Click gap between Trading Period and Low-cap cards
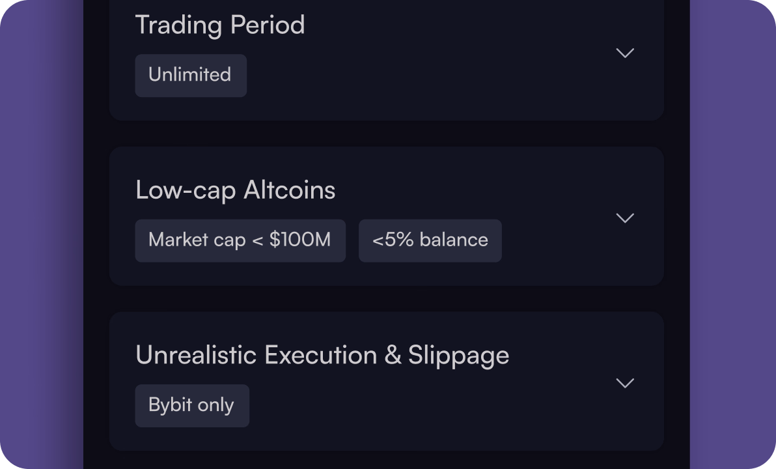The height and width of the screenshot is (469, 776). pos(386,134)
